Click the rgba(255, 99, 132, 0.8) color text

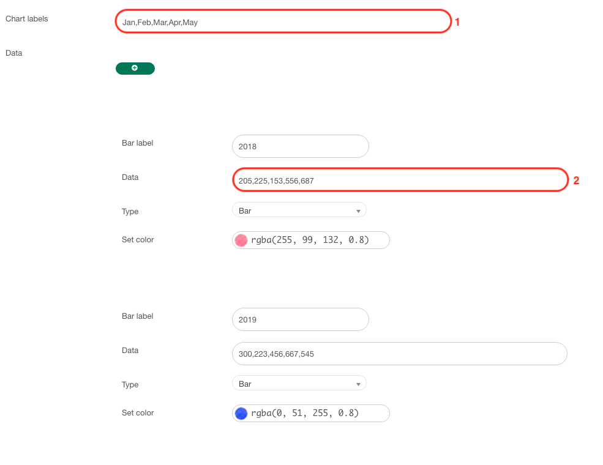[x=310, y=240]
